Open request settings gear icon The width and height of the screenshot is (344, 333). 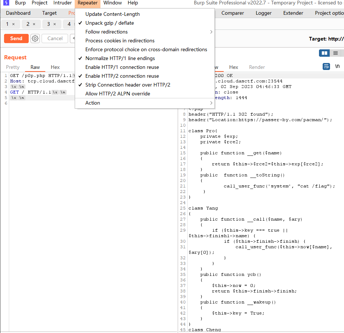point(35,38)
